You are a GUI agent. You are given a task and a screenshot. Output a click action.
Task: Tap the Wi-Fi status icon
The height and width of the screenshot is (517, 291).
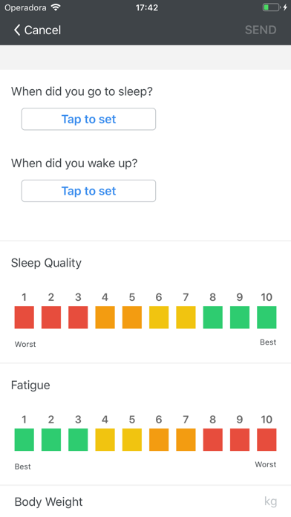click(56, 7)
